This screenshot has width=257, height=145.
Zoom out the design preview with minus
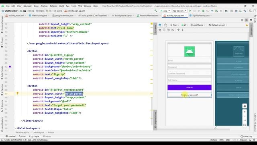pos(245,116)
